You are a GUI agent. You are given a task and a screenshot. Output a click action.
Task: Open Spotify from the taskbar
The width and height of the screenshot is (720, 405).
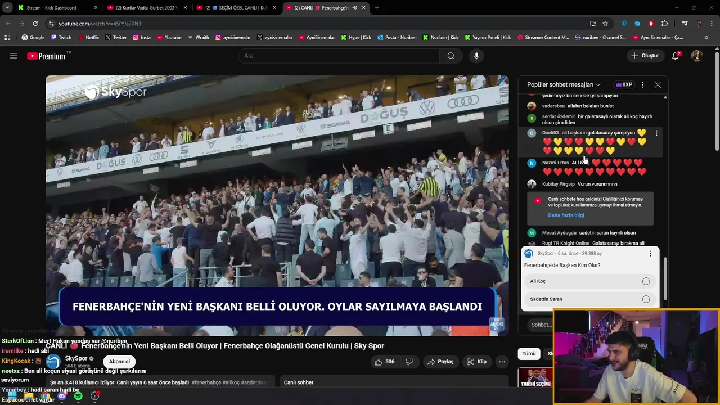point(78,396)
